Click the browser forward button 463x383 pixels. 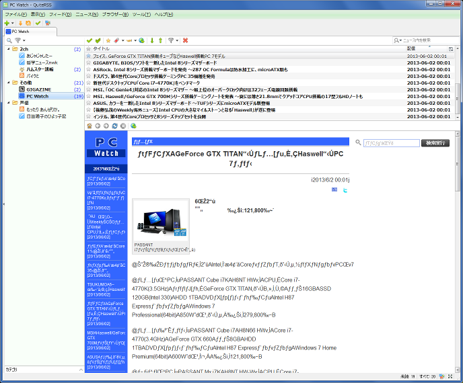pyautogui.click(x=106, y=126)
